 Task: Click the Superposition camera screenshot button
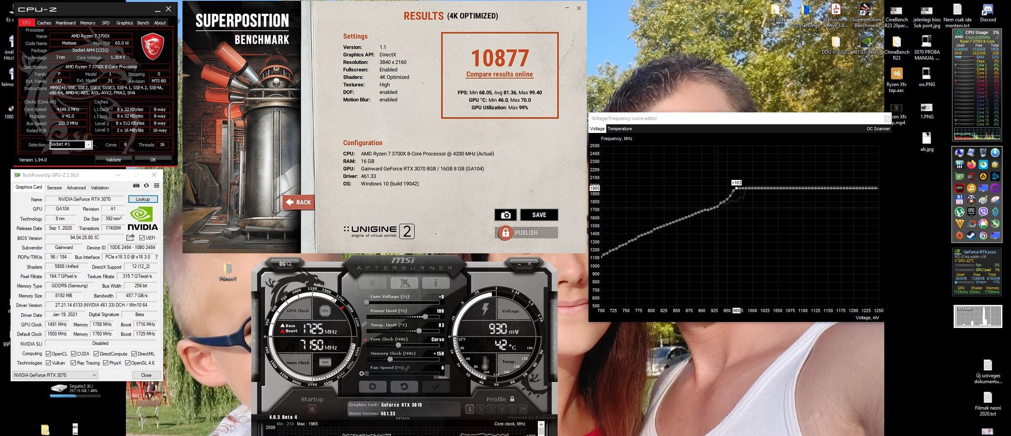(x=505, y=215)
